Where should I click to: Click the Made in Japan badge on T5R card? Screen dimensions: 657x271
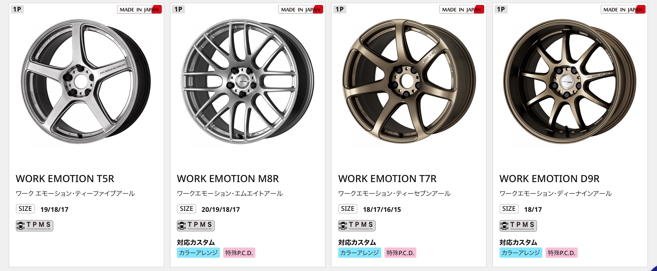pyautogui.click(x=139, y=10)
